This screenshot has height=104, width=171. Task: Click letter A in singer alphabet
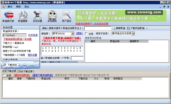pyautogui.click(x=43, y=48)
